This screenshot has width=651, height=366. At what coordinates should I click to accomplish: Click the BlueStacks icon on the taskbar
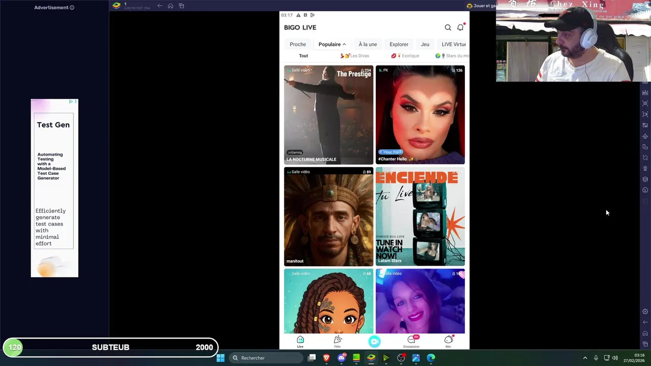[x=371, y=358]
